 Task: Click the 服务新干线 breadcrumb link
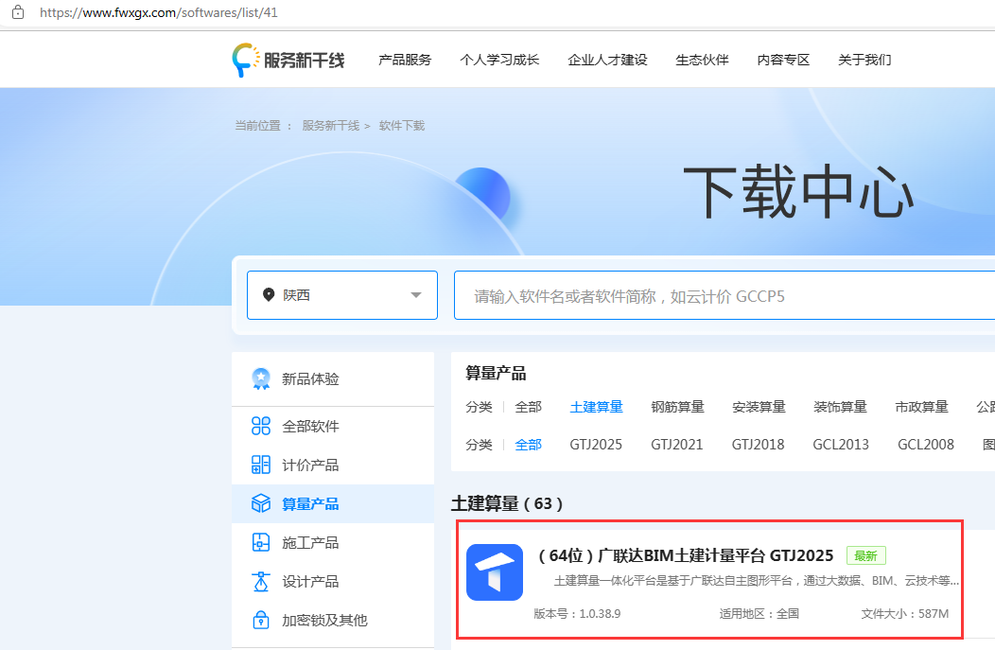point(331,126)
